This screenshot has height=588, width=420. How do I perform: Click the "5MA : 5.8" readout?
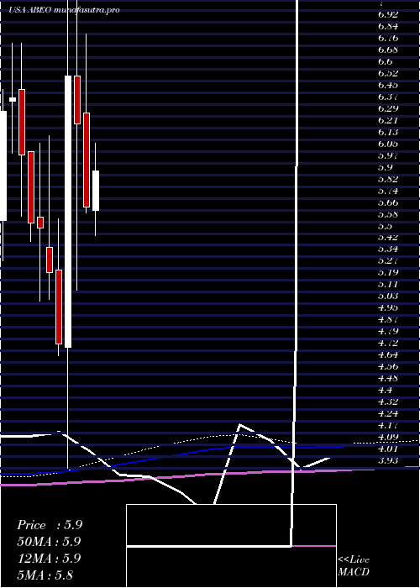[x=45, y=575]
